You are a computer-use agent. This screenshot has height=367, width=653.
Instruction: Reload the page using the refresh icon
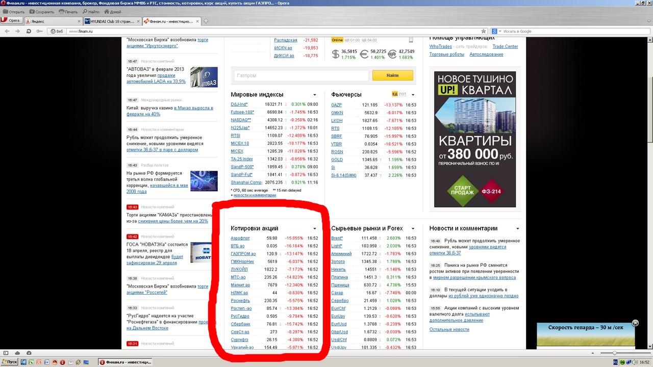[28, 31]
